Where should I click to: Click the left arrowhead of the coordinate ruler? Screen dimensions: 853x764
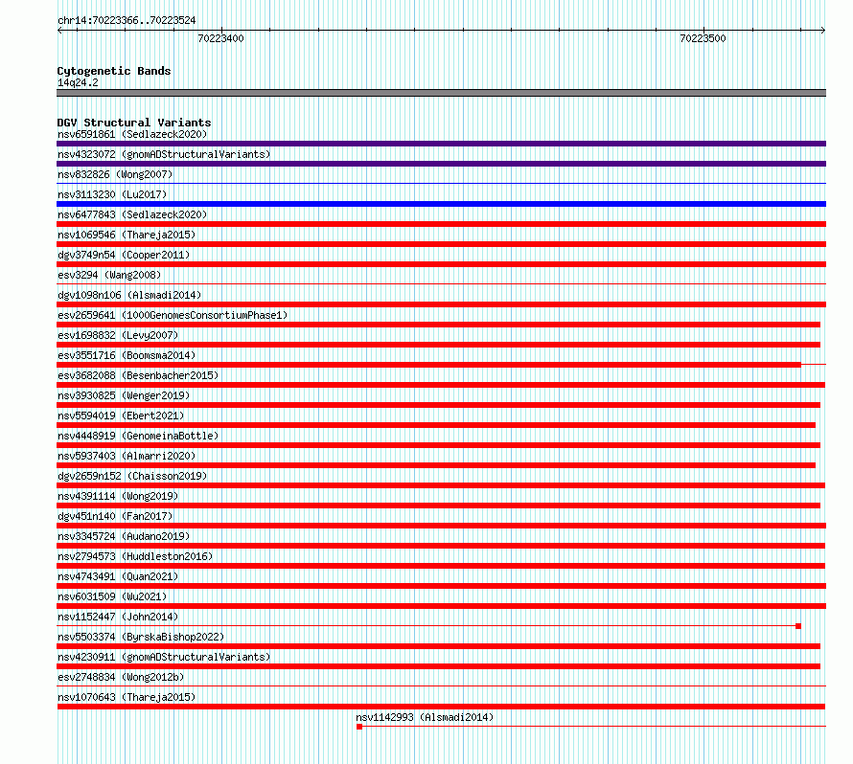pyautogui.click(x=59, y=31)
